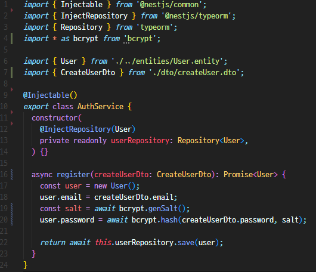Screen dimensions: 316x272
Task: Click the 'readonly' keyword
Action: tap(90, 140)
